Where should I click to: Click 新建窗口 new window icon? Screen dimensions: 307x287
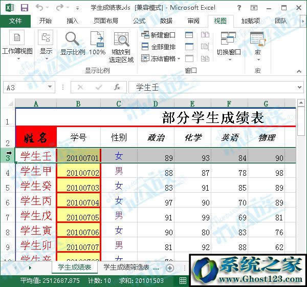coord(145,35)
